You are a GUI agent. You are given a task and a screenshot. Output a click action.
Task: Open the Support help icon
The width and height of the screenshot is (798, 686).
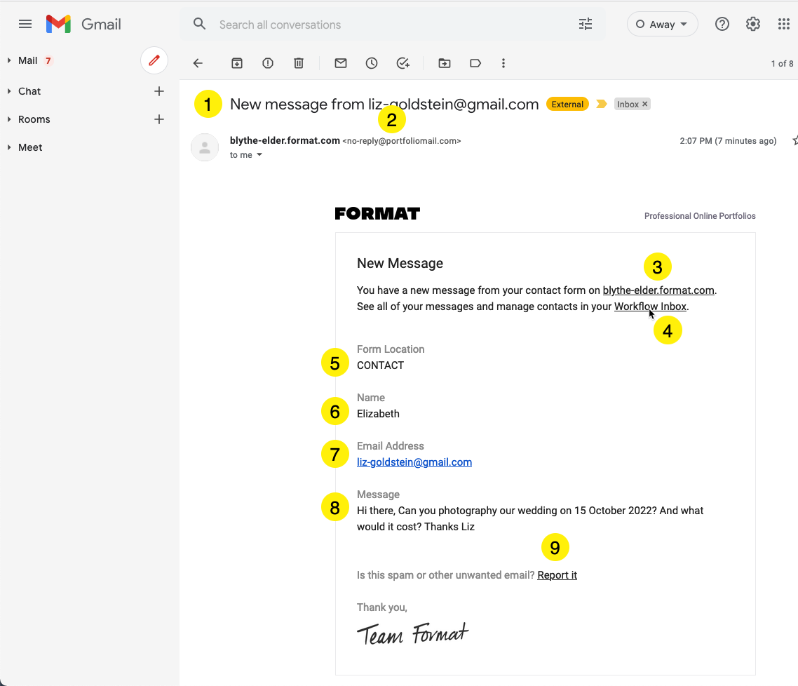pos(722,24)
